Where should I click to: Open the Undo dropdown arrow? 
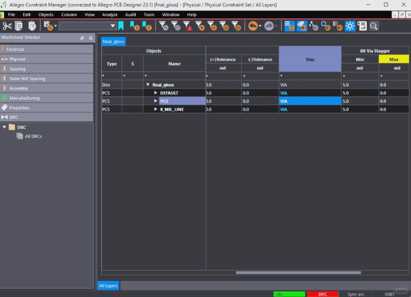260,26
